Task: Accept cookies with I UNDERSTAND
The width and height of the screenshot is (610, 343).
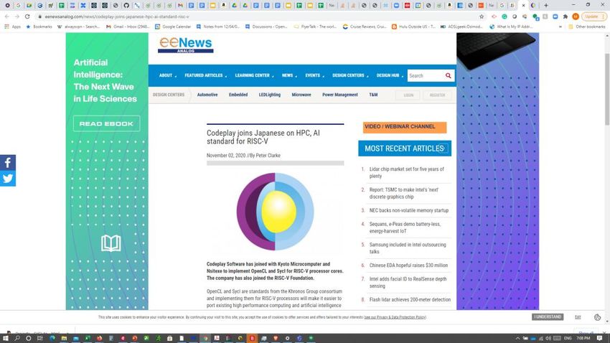Action: (x=548, y=317)
